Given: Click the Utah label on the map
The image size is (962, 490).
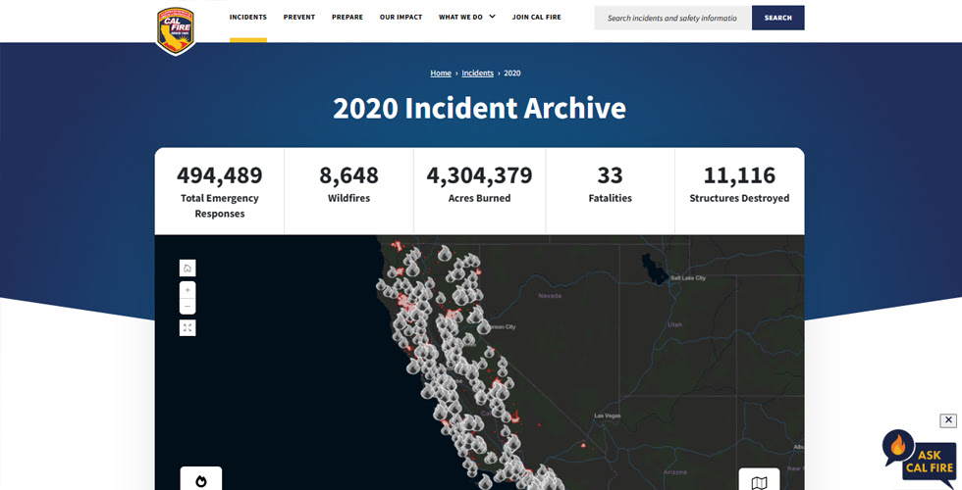Looking at the screenshot, I should 674,324.
